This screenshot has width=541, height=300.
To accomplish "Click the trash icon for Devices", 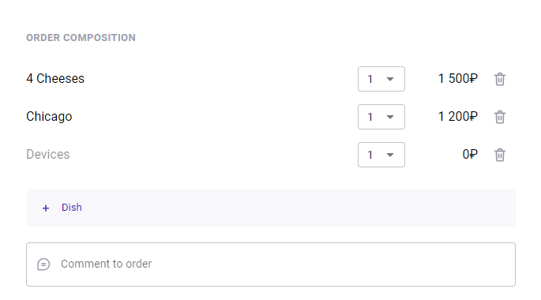I will coord(500,155).
